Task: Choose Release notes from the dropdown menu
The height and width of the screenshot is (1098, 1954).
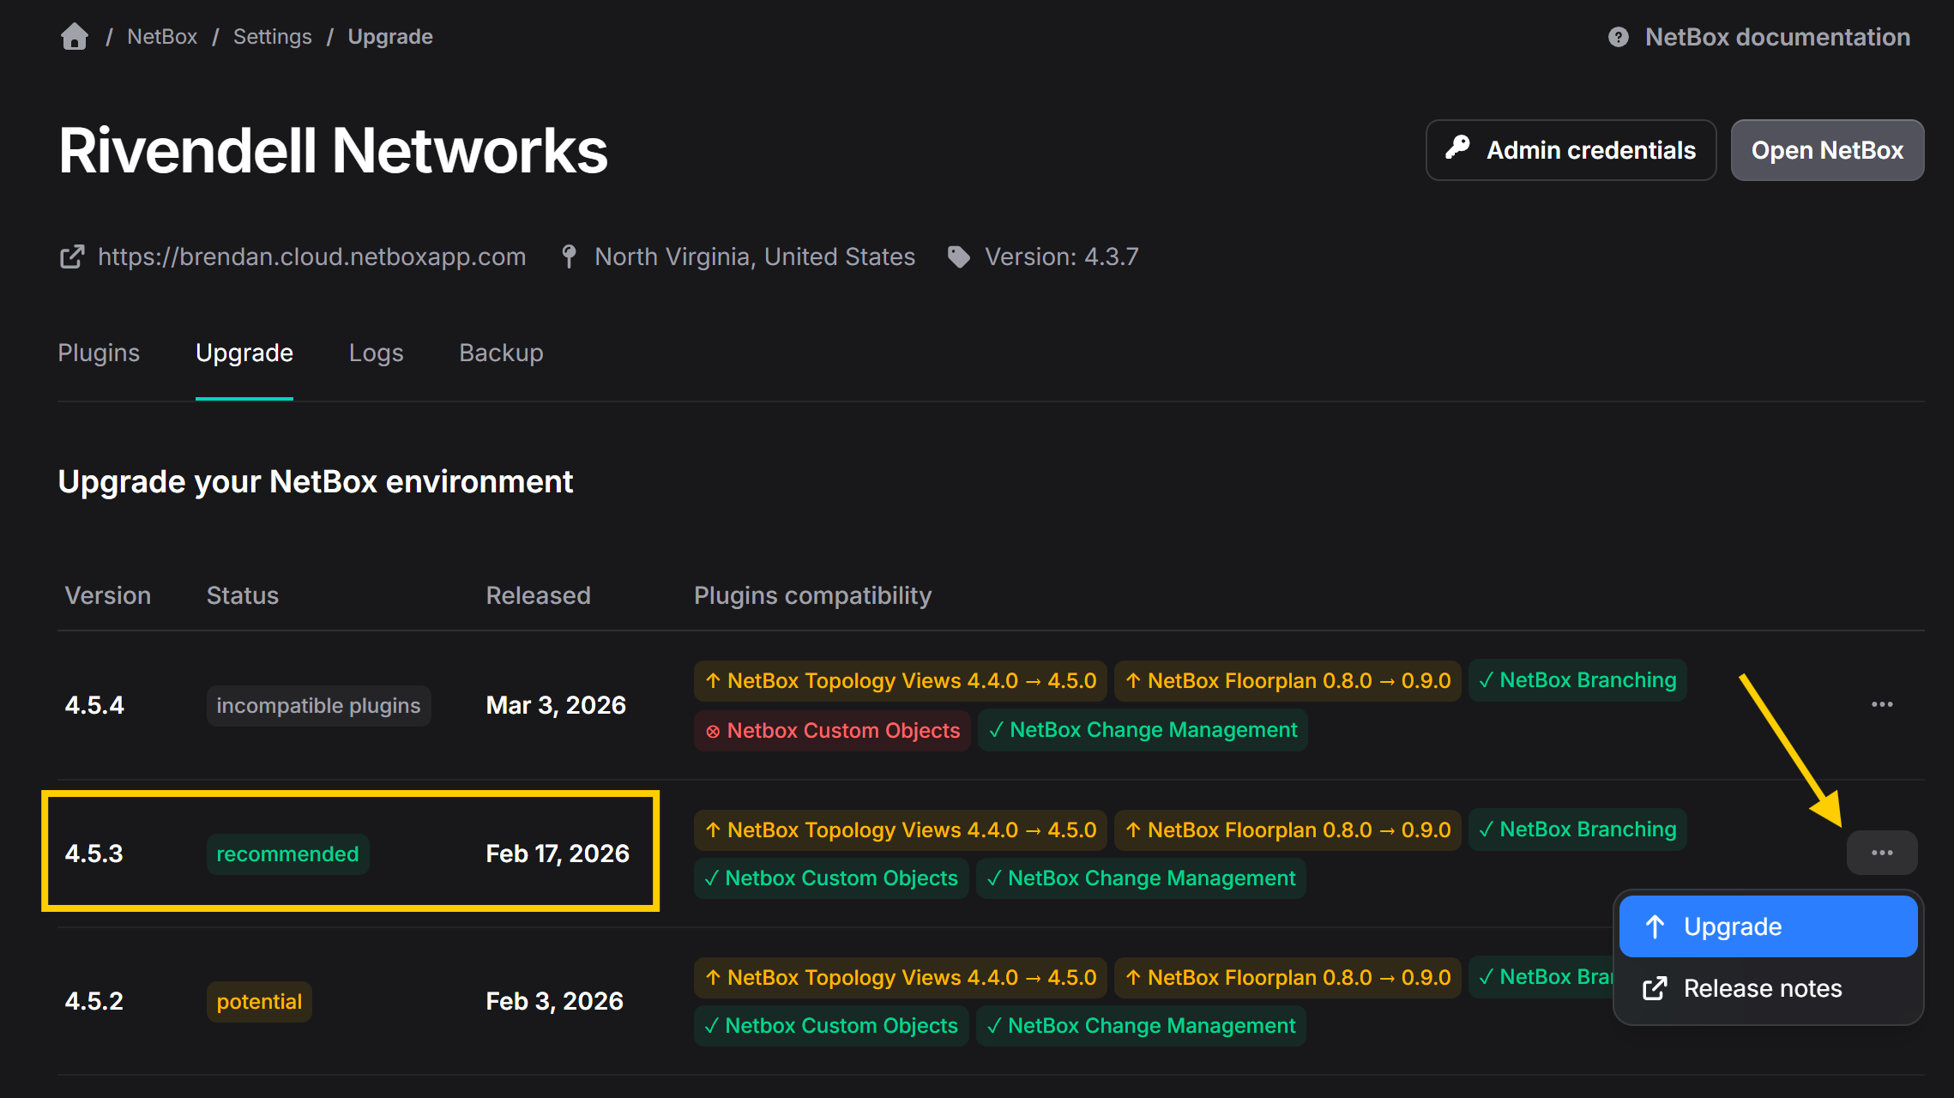Action: tap(1762, 988)
